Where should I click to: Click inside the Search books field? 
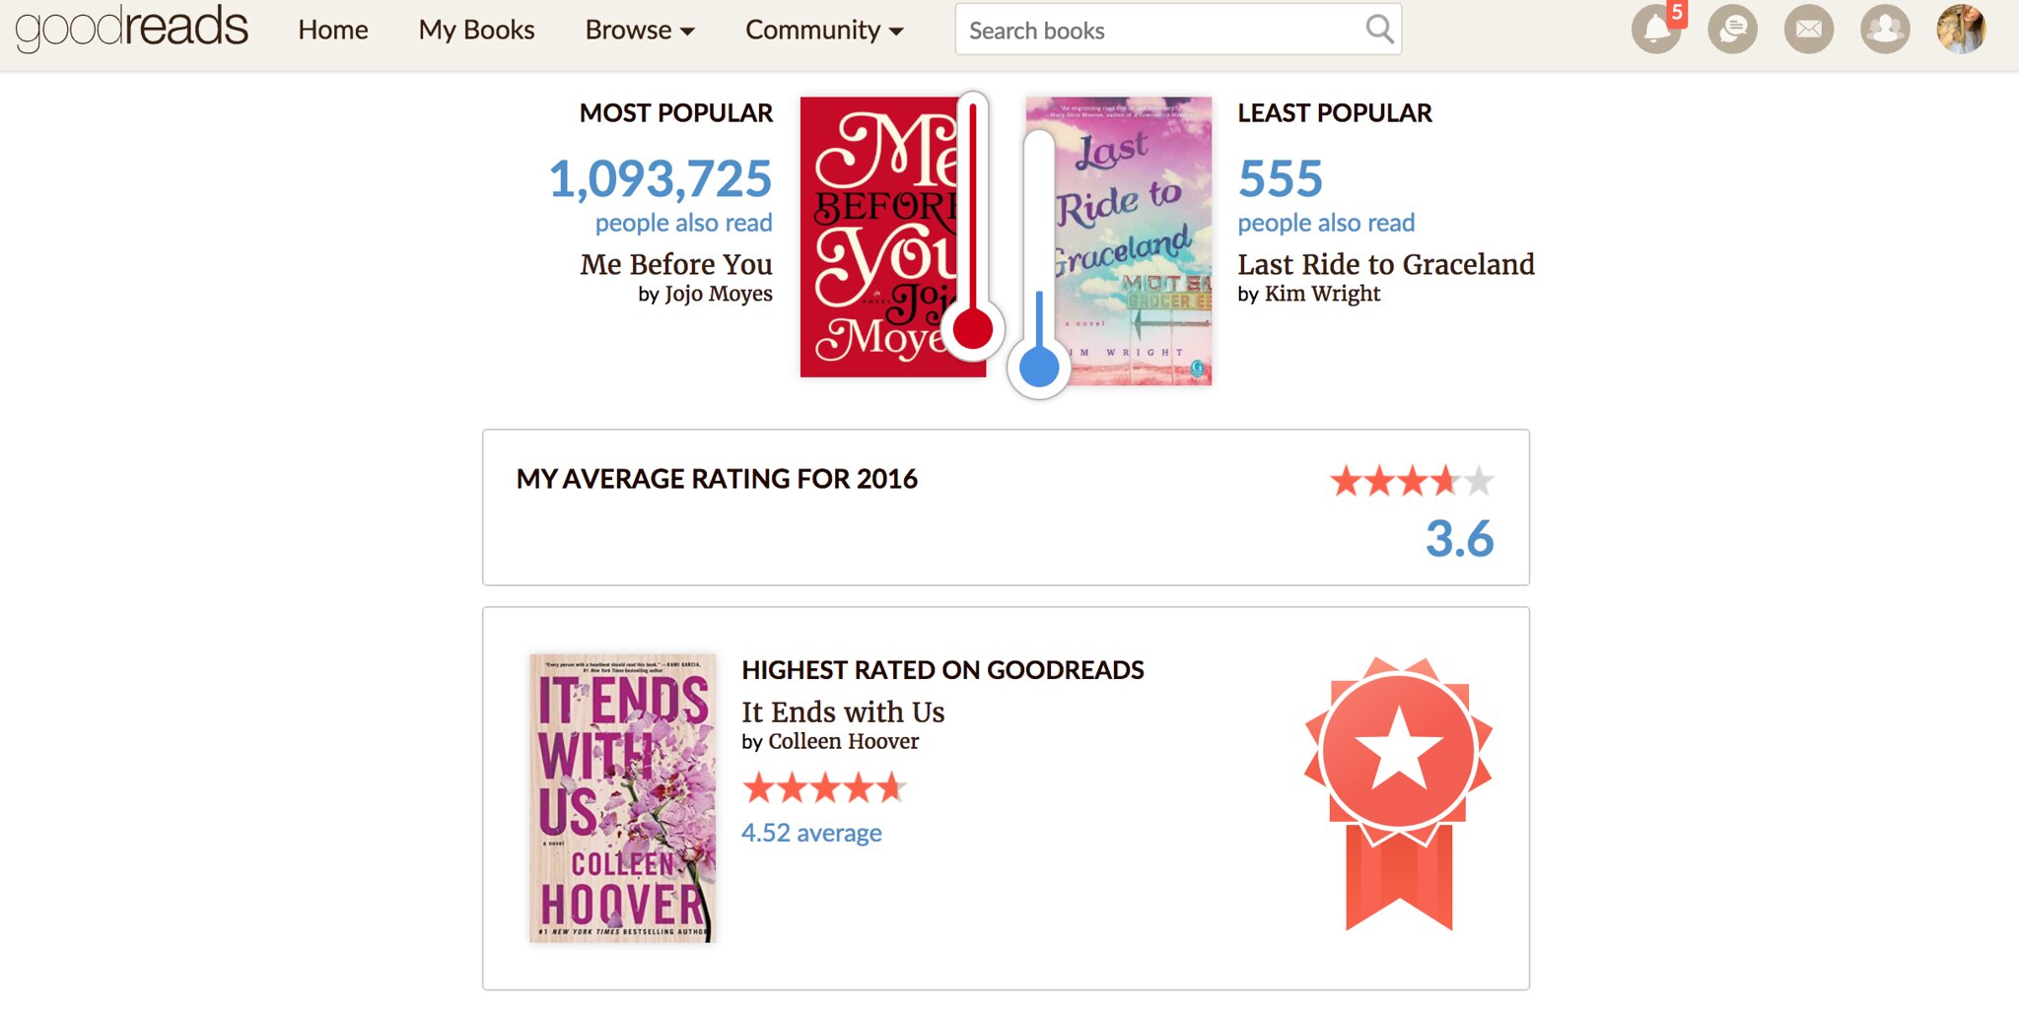tap(1158, 31)
